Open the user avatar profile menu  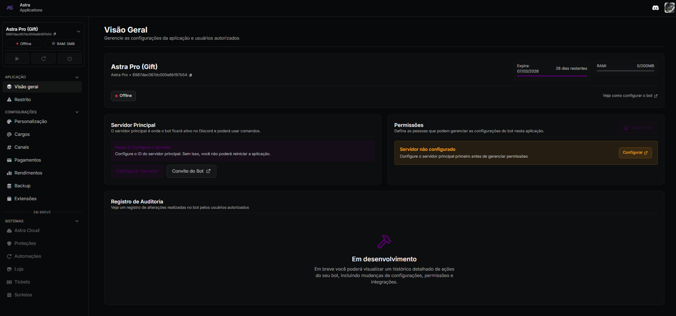coord(669,8)
